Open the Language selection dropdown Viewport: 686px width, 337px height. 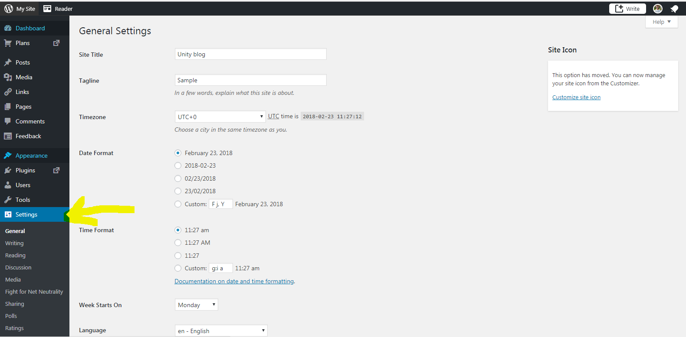coord(221,331)
